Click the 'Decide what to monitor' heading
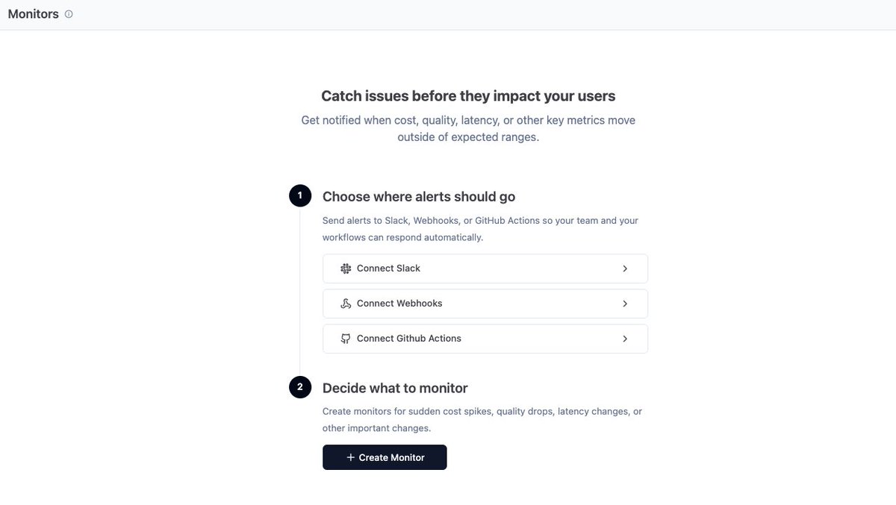Image resolution: width=896 pixels, height=505 pixels. pos(395,388)
